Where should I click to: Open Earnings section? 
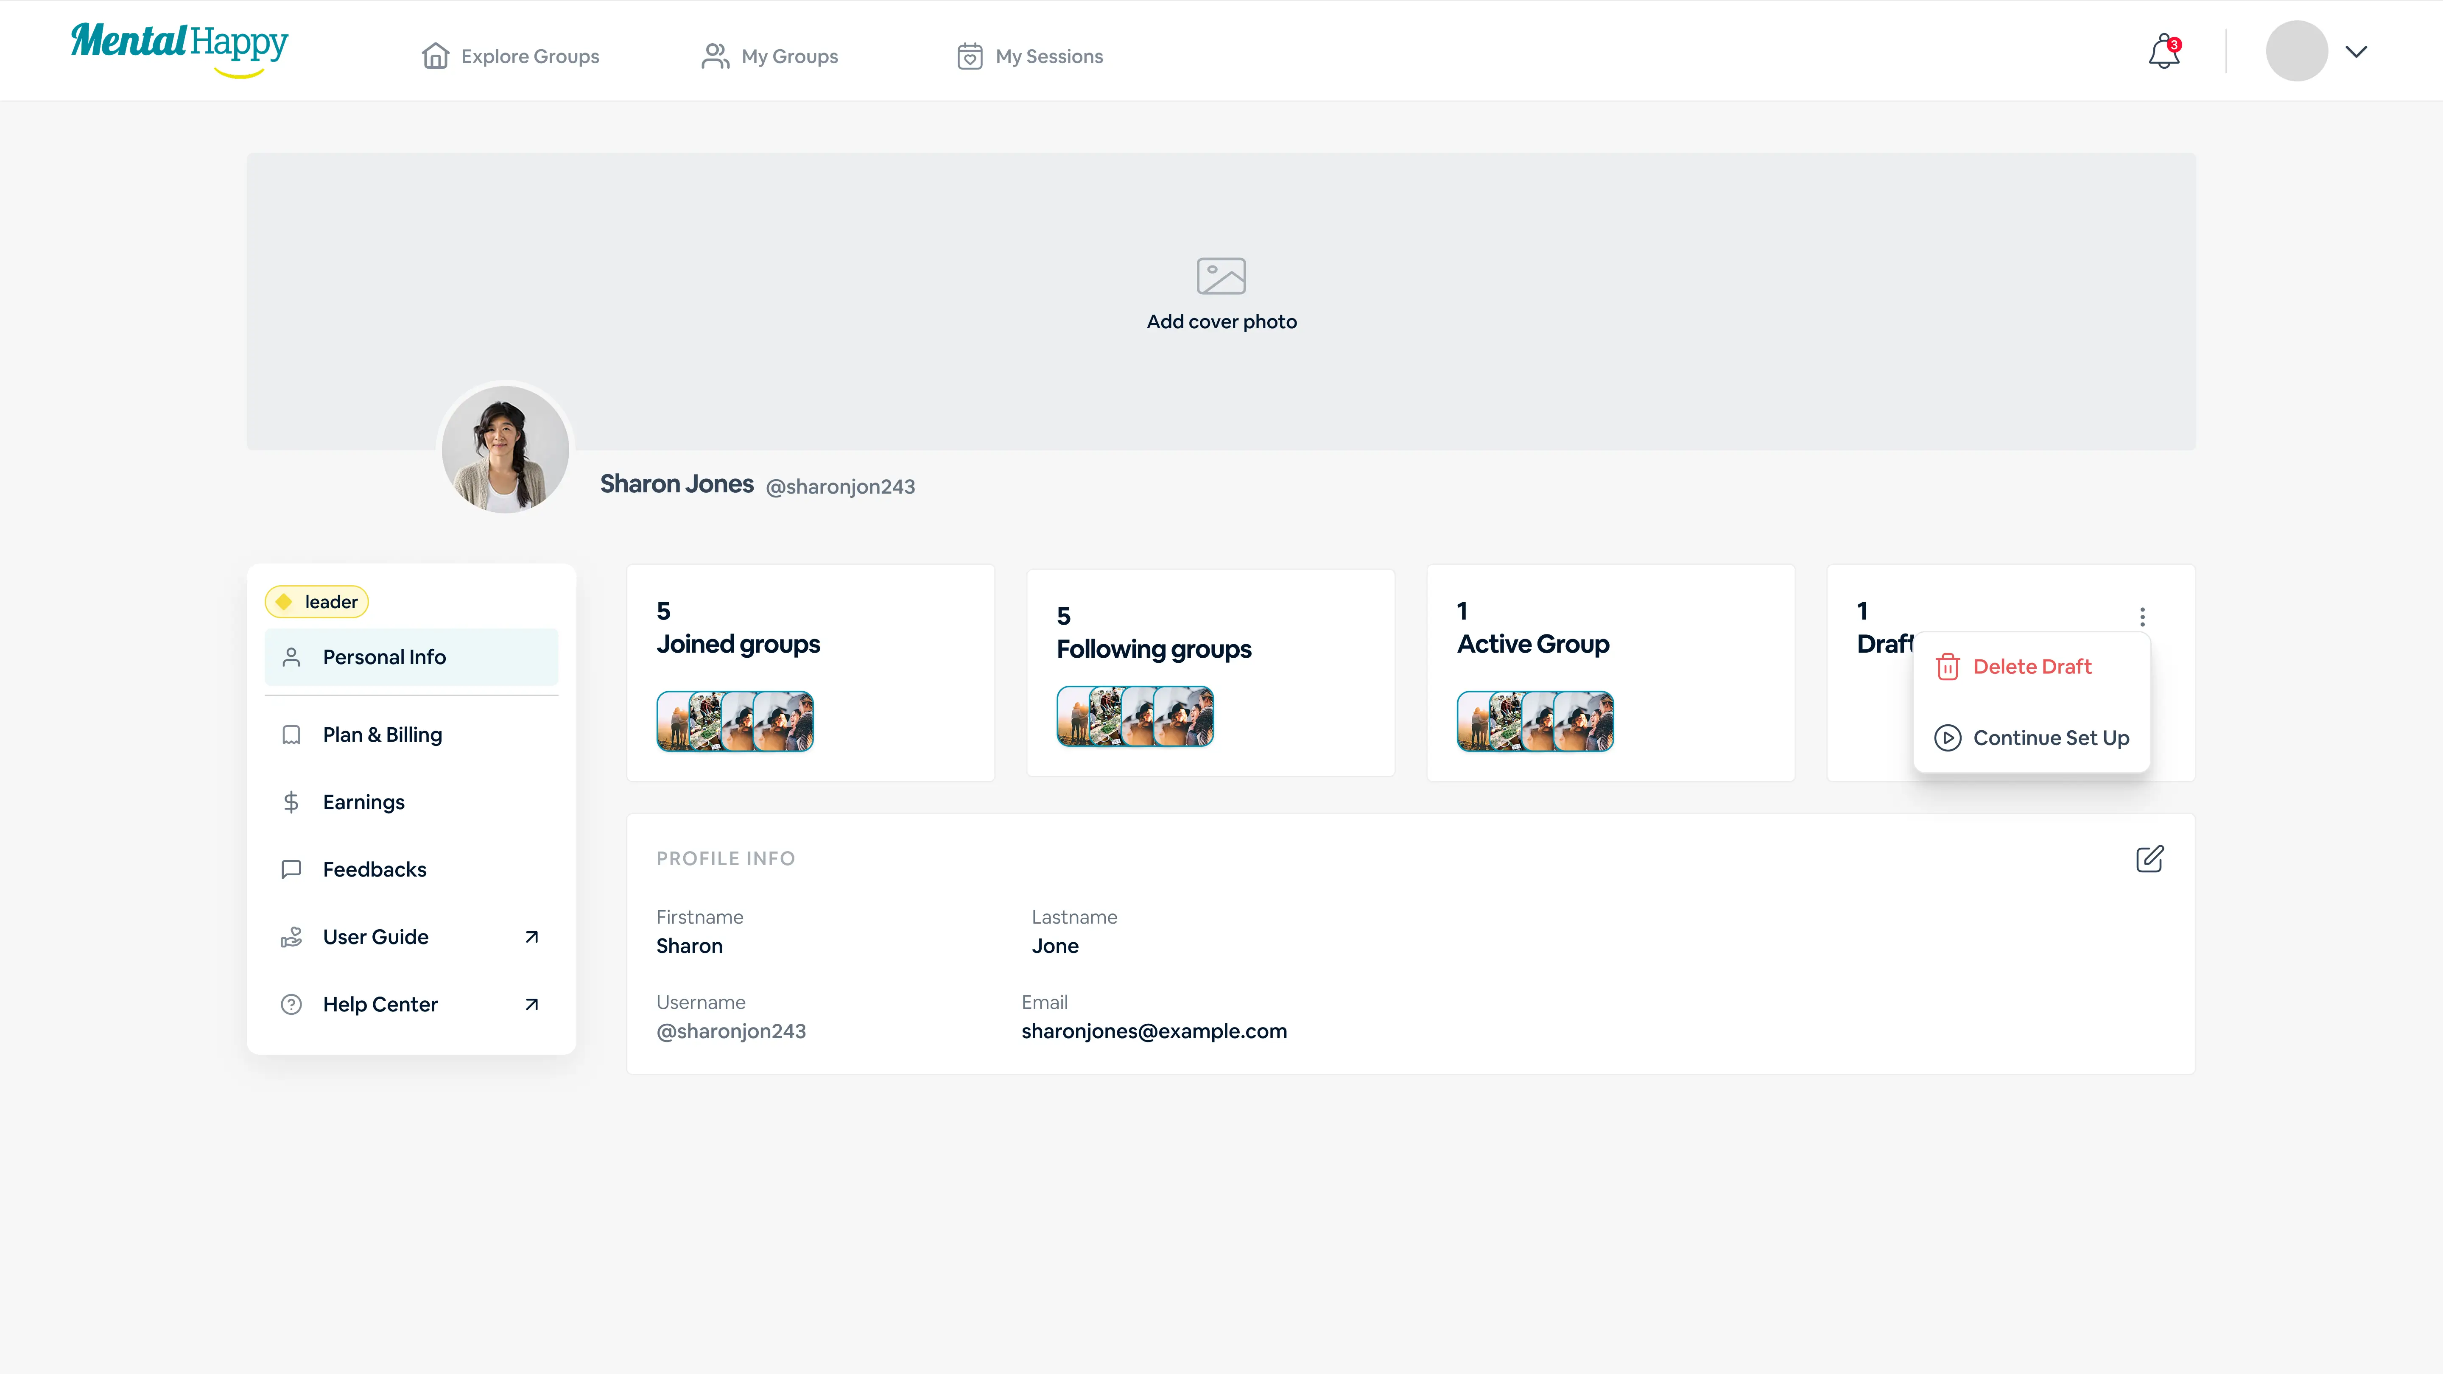pos(411,802)
